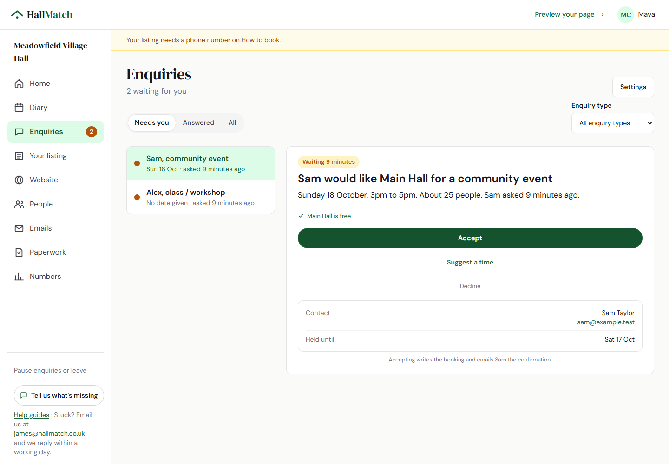Click the Meadowfield Village Hall heading

click(x=51, y=52)
